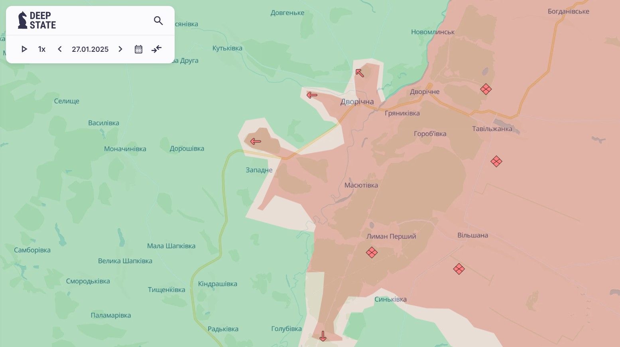Go to the next date arrow
Screen dimensions: 620x347
[x=120, y=49]
